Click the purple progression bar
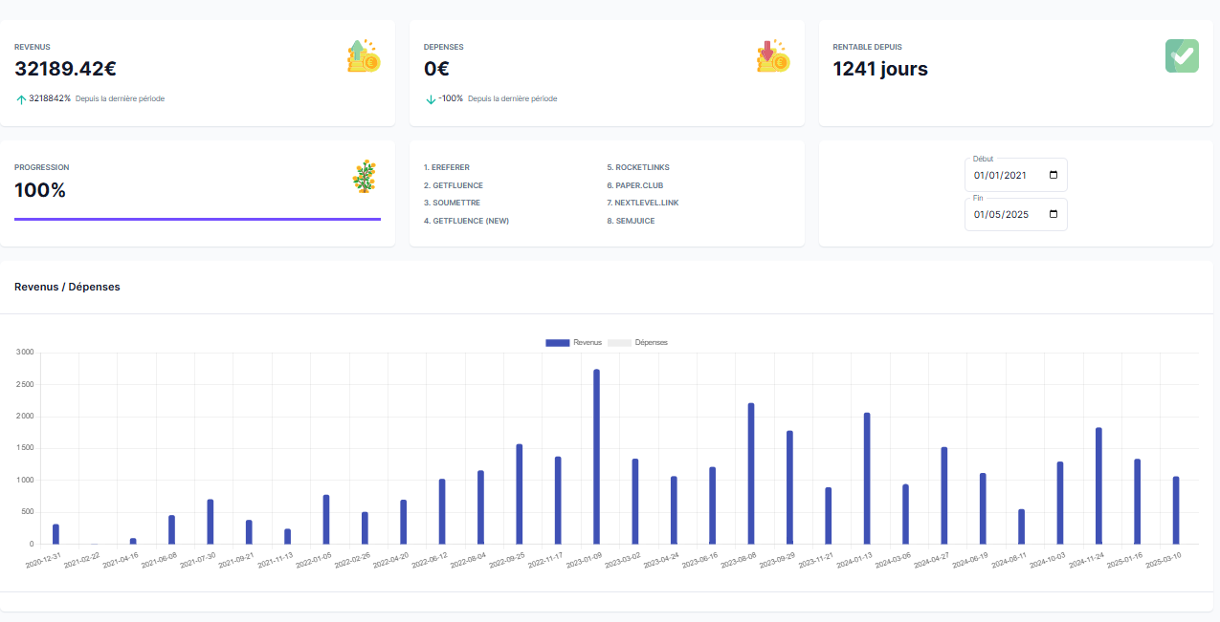Image resolution: width=1220 pixels, height=622 pixels. [197, 219]
